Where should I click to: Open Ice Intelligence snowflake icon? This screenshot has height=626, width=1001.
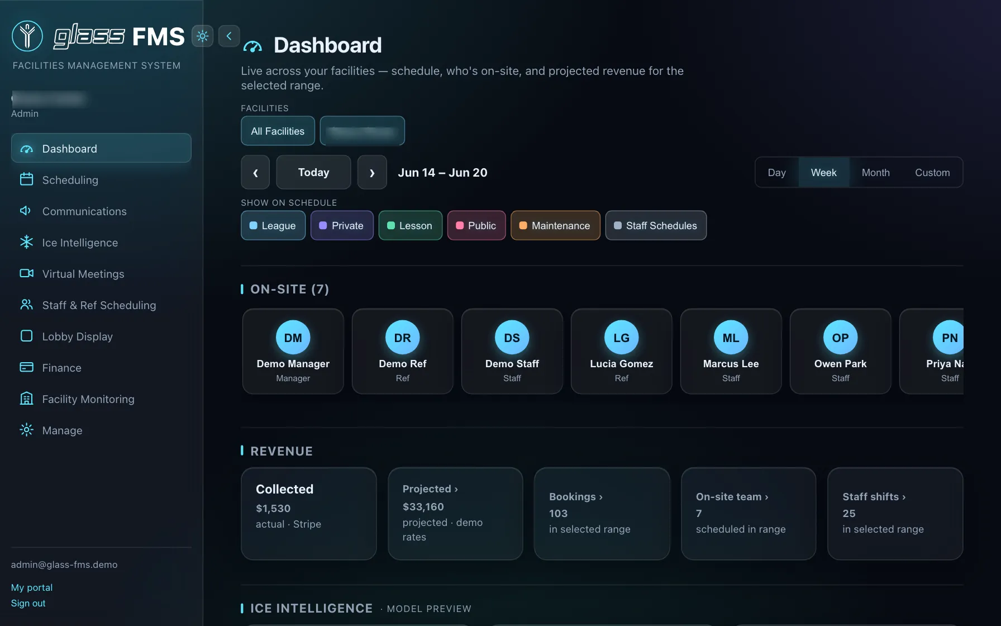pos(26,242)
